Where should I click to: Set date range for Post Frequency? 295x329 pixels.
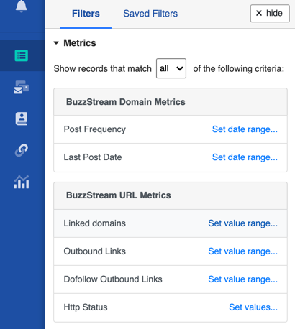(245, 129)
